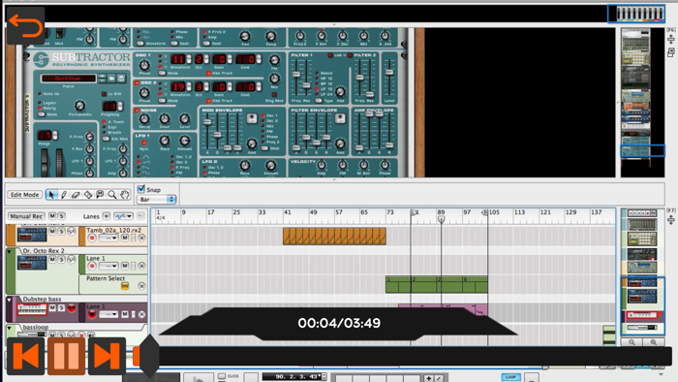This screenshot has height=382, width=678.
Task: Click the Portamento knob
Action: pos(79,106)
